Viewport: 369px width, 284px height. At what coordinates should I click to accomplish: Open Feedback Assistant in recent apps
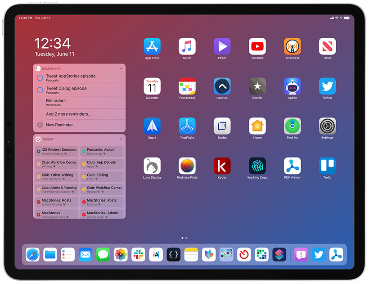click(301, 255)
